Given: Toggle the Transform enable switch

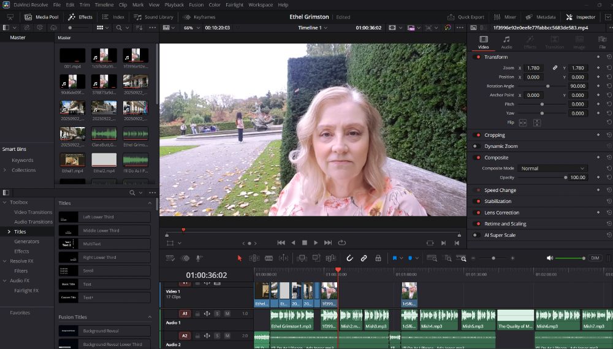Looking at the screenshot, I should click(476, 57).
